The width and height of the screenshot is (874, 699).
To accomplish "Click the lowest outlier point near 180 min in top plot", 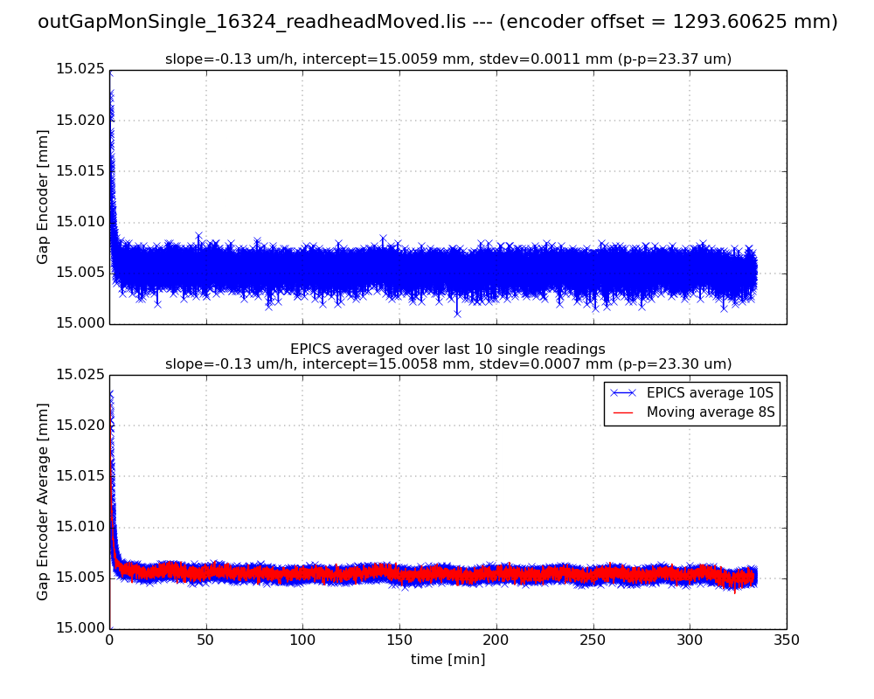I will 456,313.
